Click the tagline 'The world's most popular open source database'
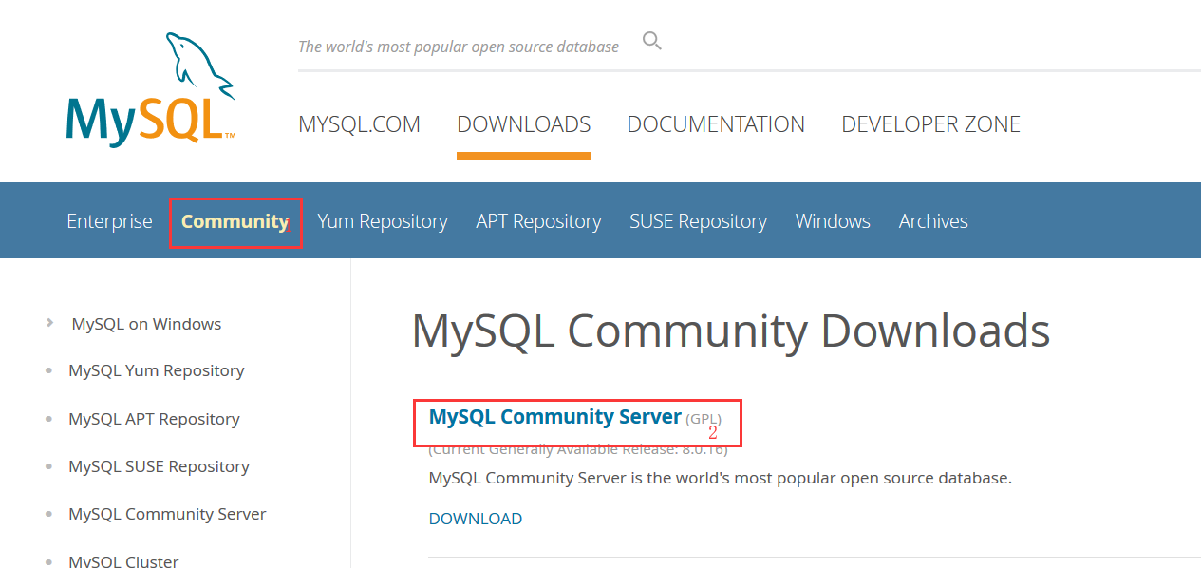1201x568 pixels. pyautogui.click(x=459, y=47)
